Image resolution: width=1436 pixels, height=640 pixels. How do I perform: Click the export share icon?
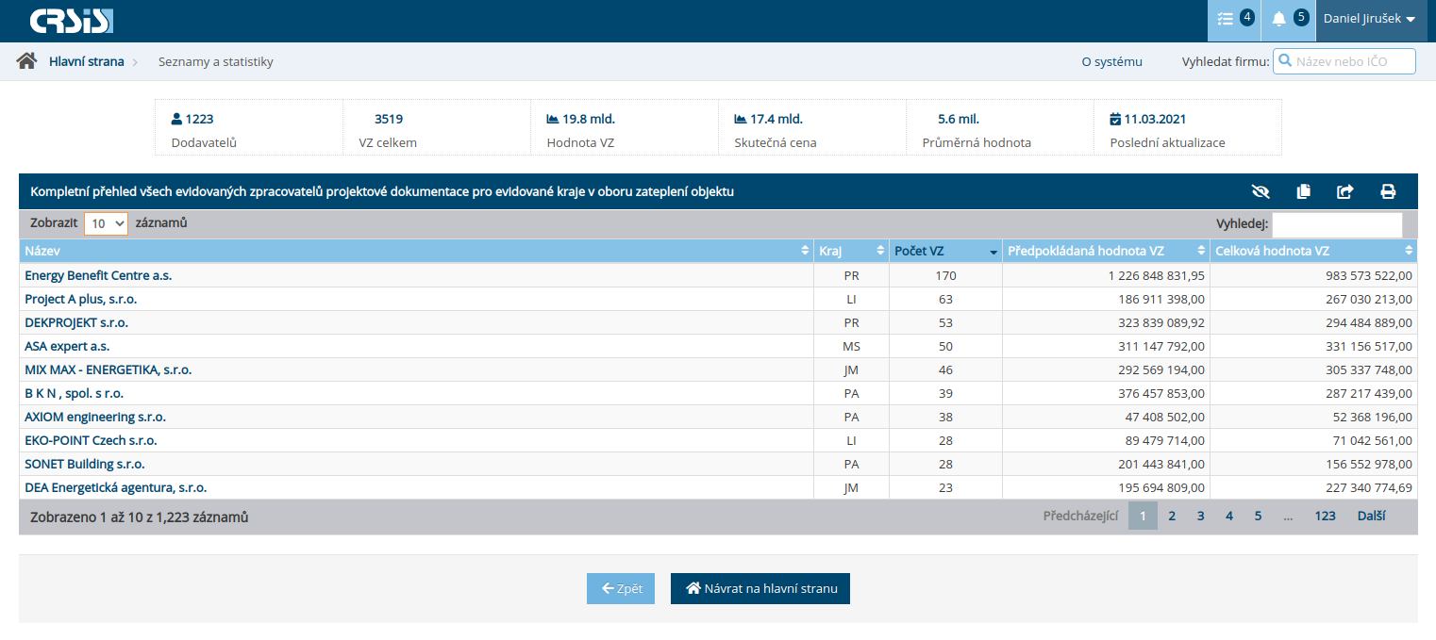click(1345, 191)
